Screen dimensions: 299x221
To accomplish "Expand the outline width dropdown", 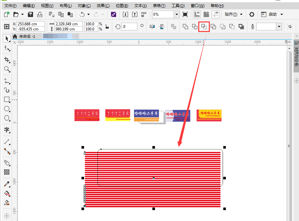I will click(279, 27).
